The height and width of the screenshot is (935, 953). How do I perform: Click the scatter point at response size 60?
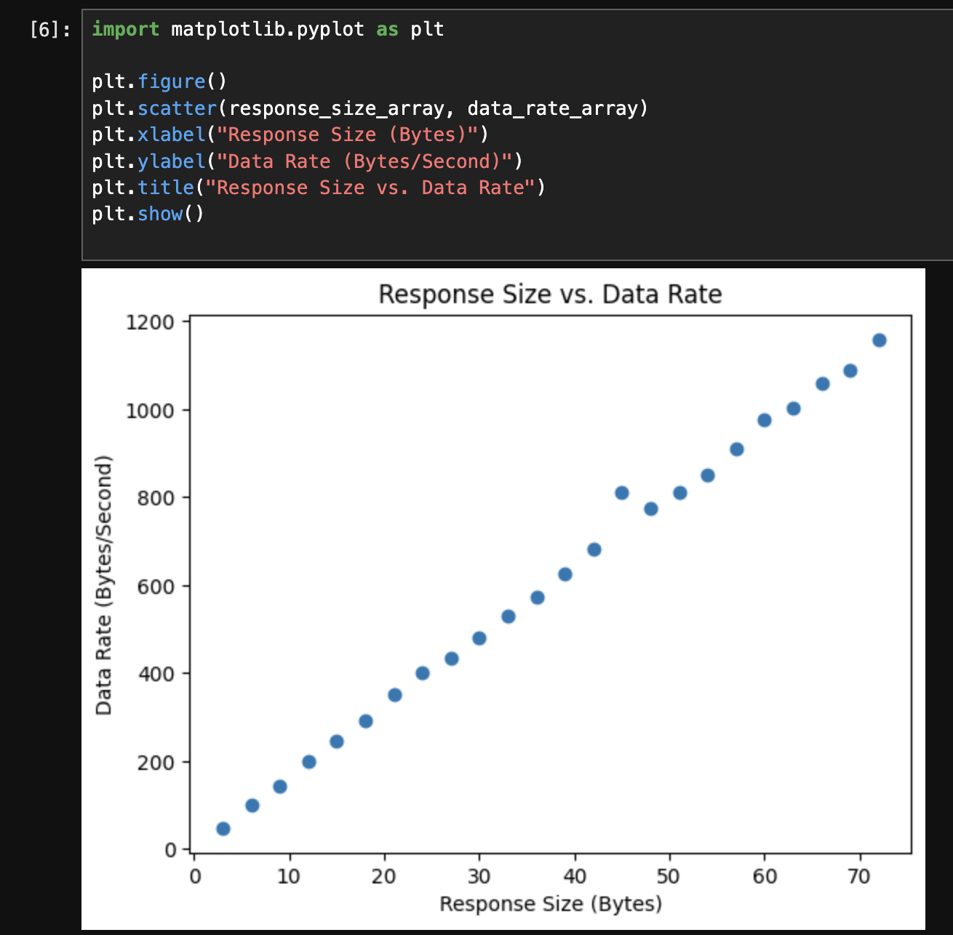point(765,420)
